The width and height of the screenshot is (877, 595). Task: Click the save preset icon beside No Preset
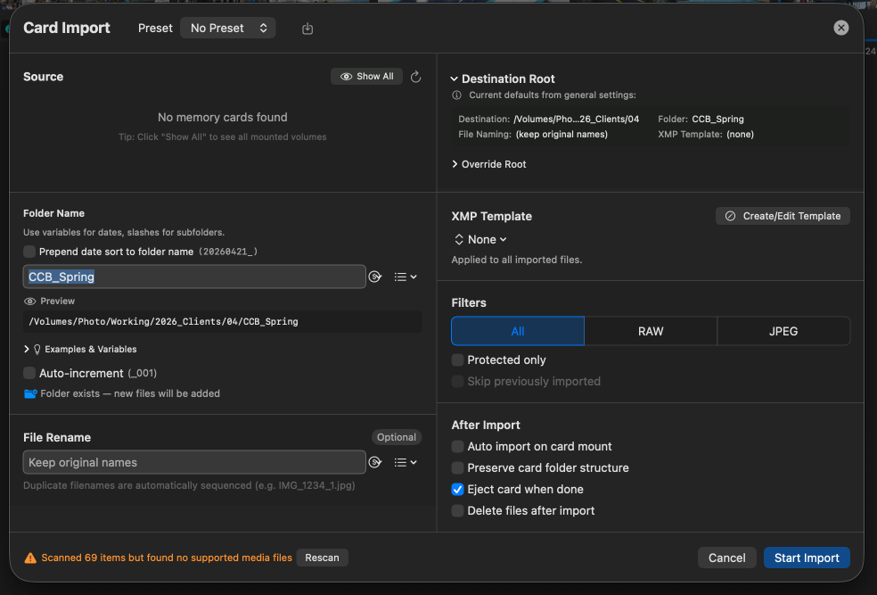coord(307,29)
